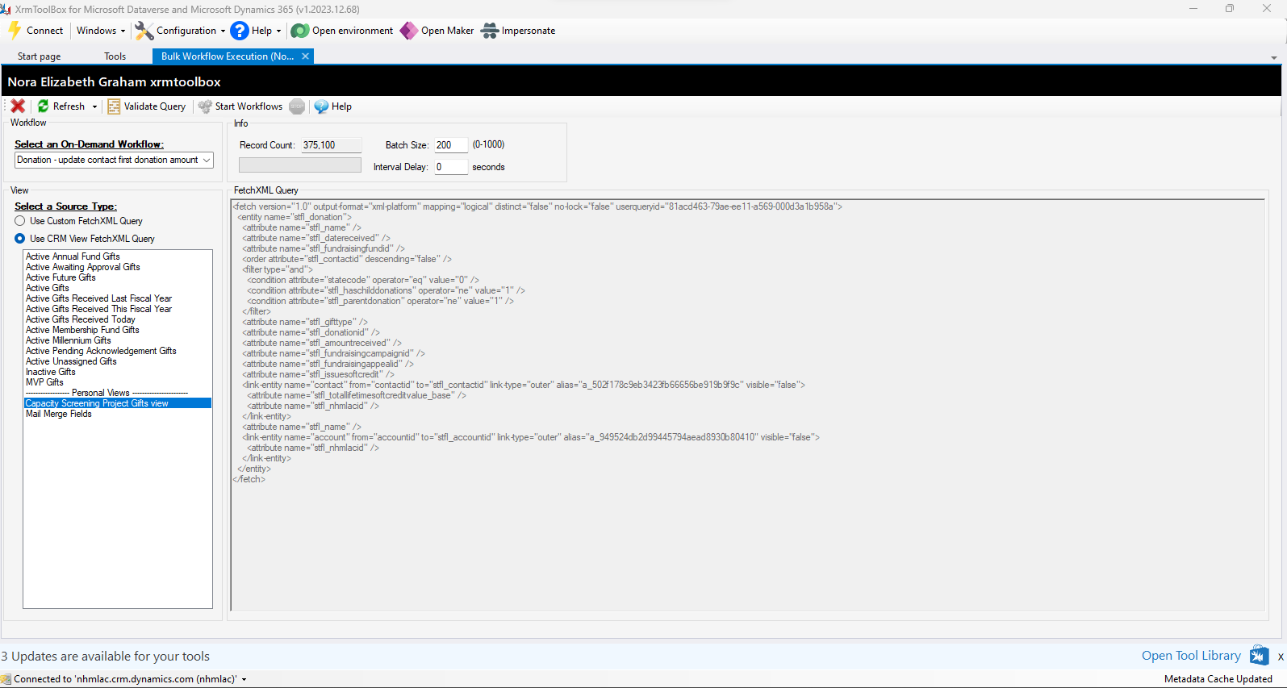The height and width of the screenshot is (688, 1287).
Task: Select Active Unassigned Gifts view
Action: [71, 361]
